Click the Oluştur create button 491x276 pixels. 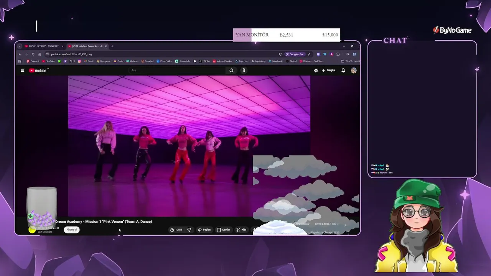(x=329, y=71)
